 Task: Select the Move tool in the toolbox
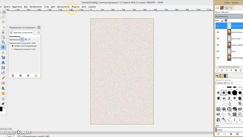[3, 47]
